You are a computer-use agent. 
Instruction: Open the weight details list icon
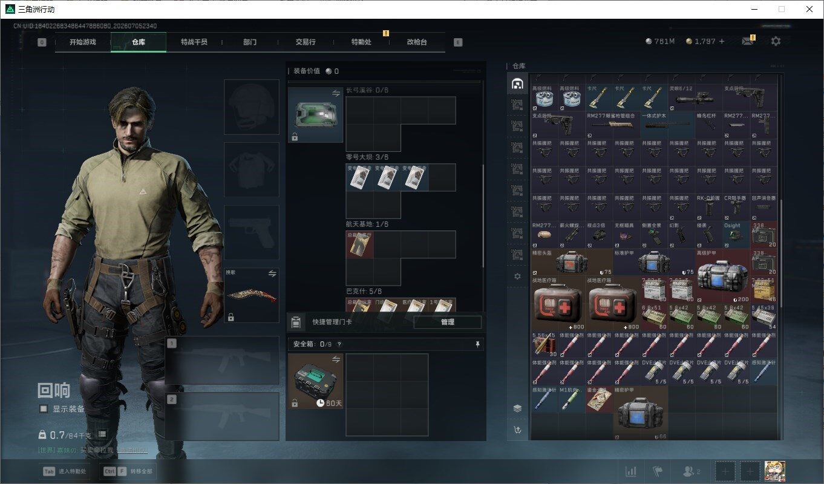[102, 434]
